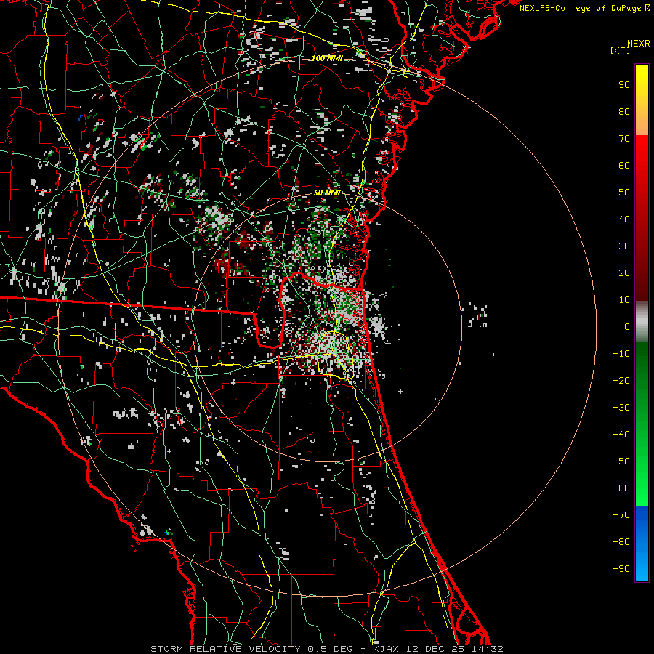Click the Storm Relative Velocity caption at bottom
The width and height of the screenshot is (654, 654).
(327, 649)
